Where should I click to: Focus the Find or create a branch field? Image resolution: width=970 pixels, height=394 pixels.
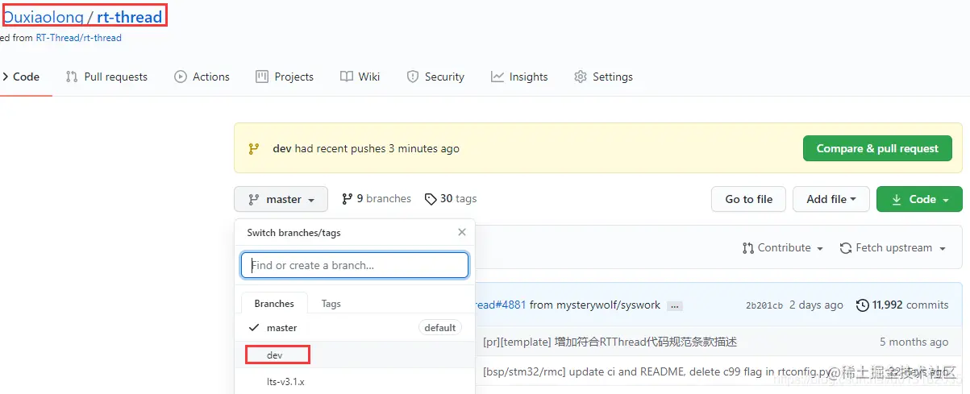tap(355, 265)
